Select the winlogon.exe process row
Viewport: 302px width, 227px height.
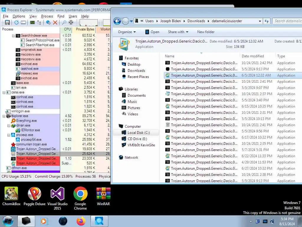(20, 111)
